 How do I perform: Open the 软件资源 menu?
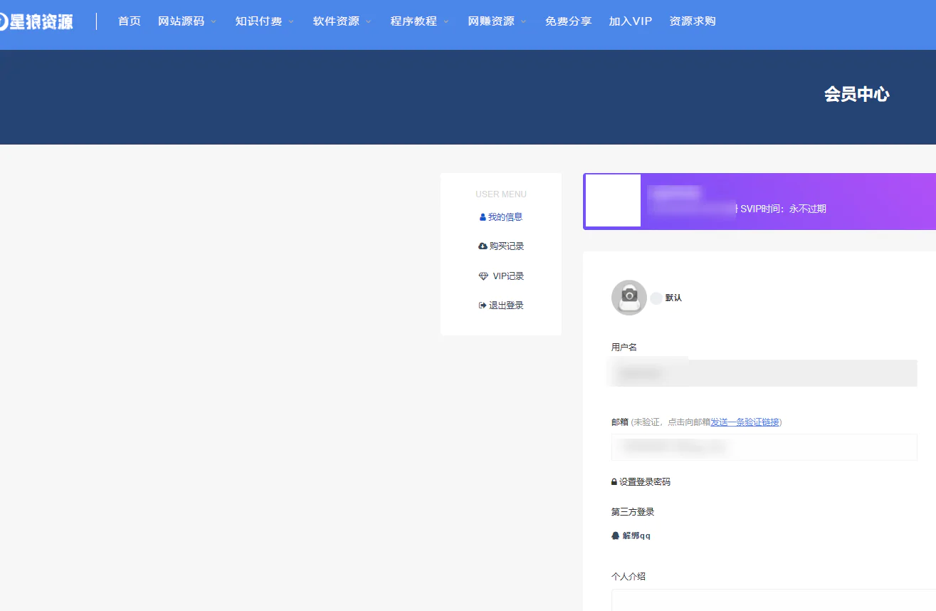(336, 21)
